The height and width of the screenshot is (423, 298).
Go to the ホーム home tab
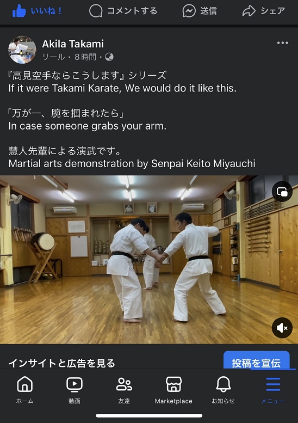(x=25, y=389)
